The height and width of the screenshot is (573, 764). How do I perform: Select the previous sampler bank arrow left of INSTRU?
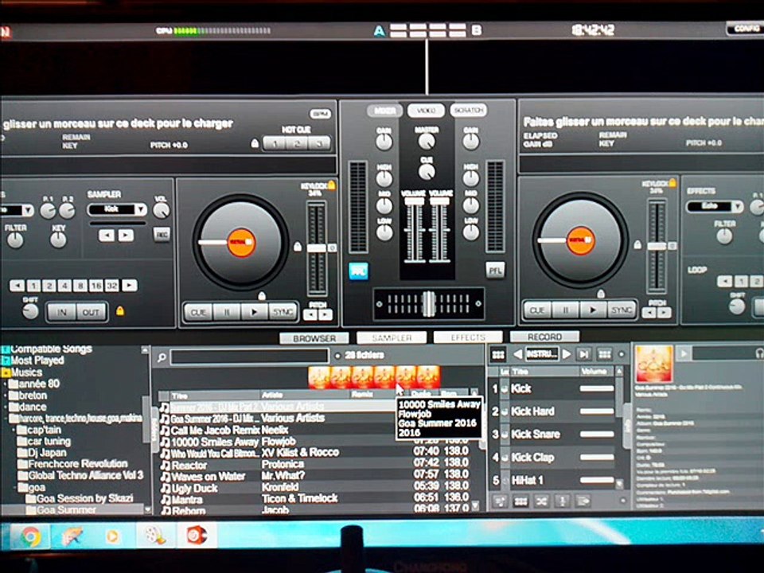tap(518, 354)
